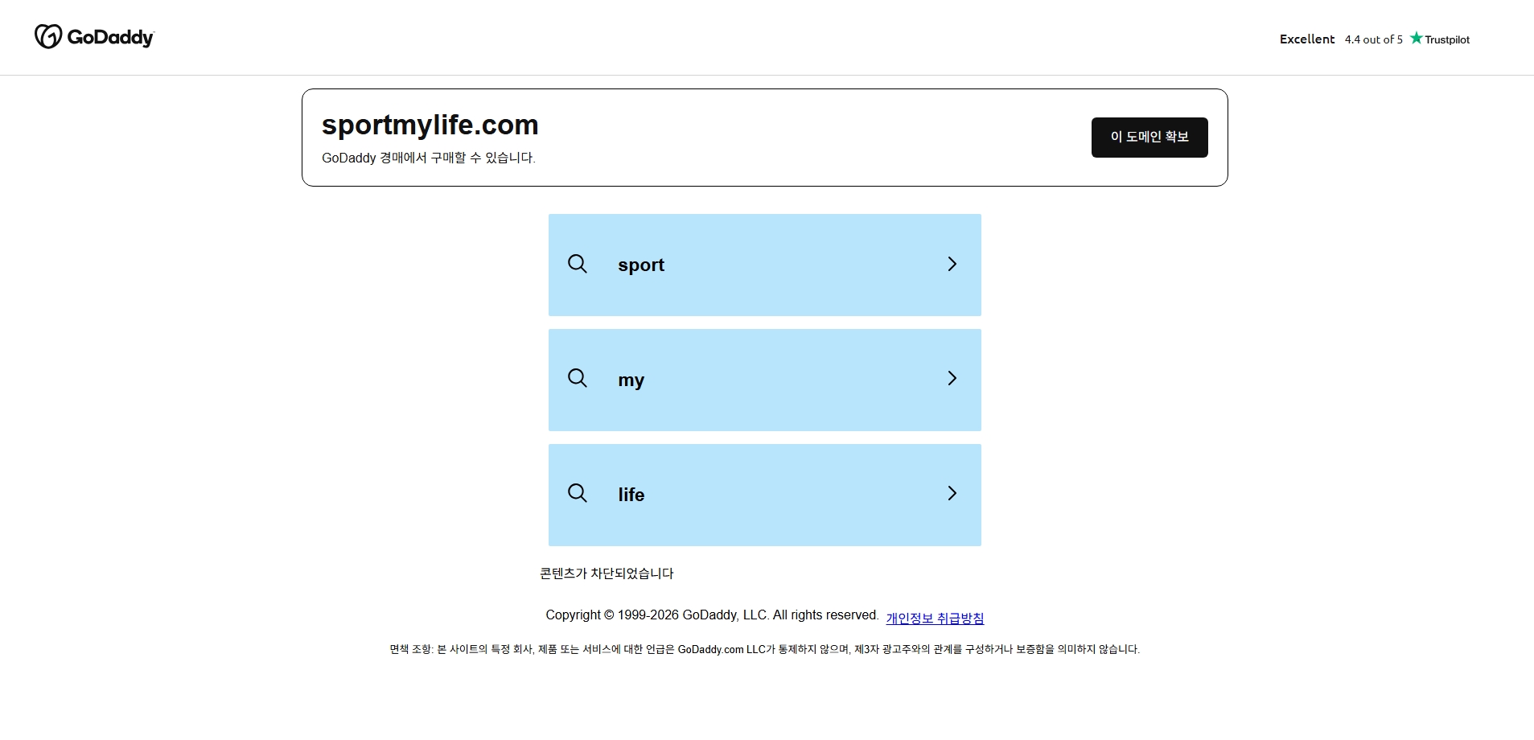Click the 4.4 out of 5 rating
Viewport: 1534px width, 740px height.
pos(1373,39)
